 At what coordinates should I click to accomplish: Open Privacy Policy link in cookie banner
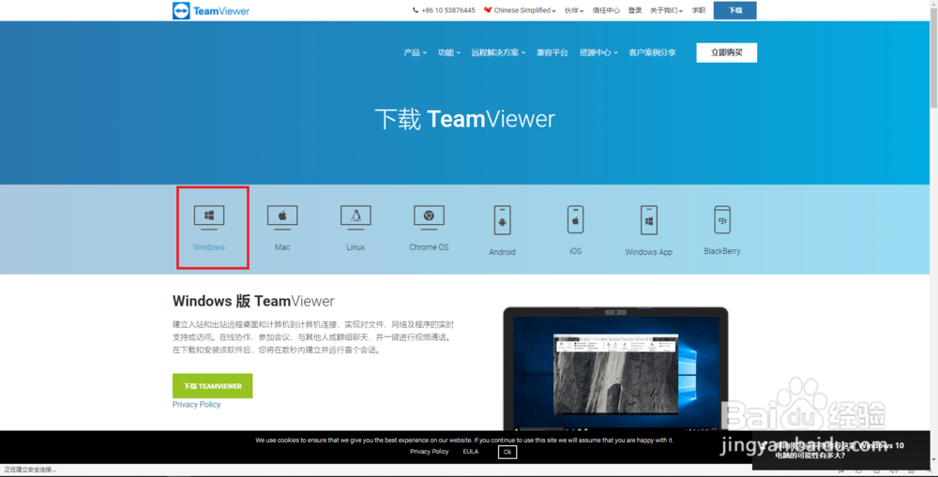[x=429, y=452]
